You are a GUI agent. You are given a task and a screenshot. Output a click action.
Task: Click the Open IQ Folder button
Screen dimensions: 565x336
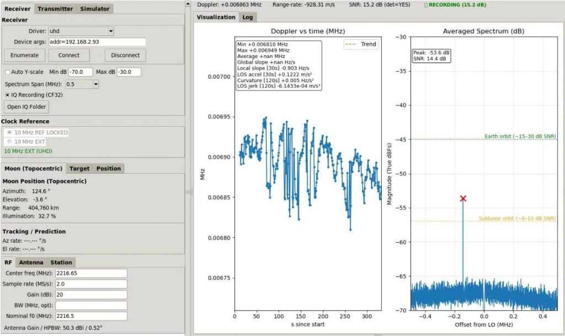26,106
